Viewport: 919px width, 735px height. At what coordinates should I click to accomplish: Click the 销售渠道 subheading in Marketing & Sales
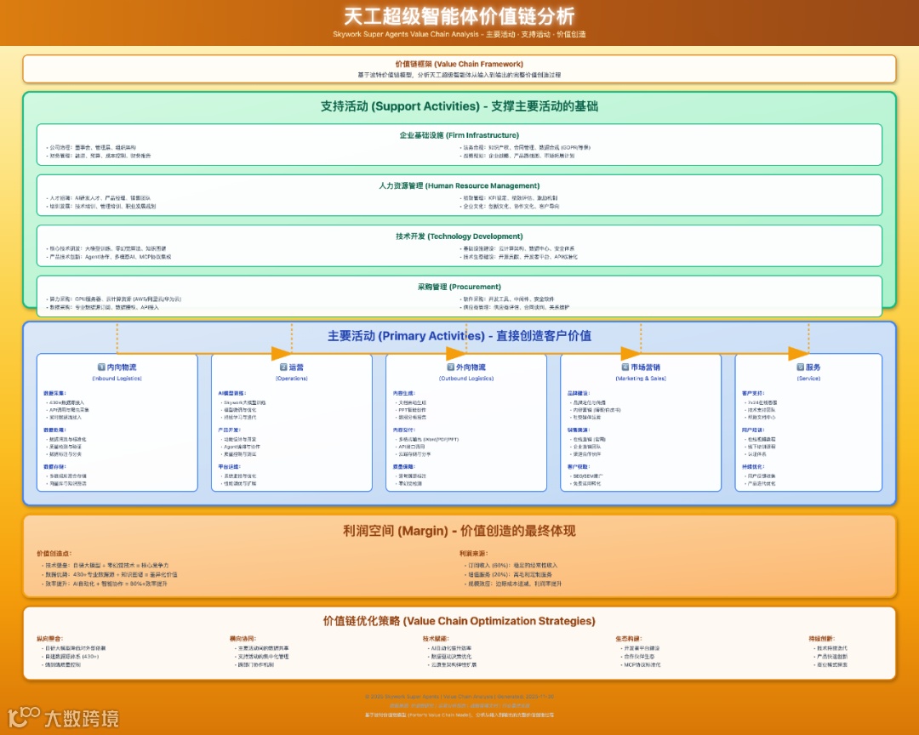click(579, 430)
